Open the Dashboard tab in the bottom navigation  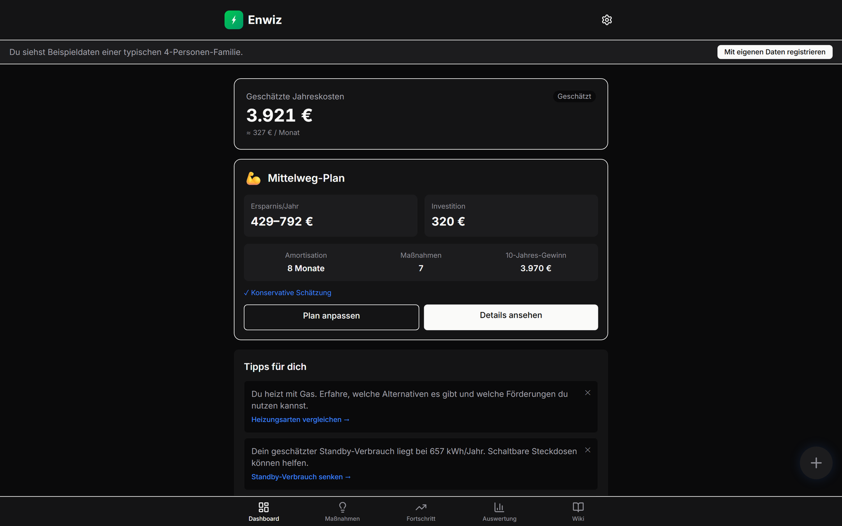264,512
